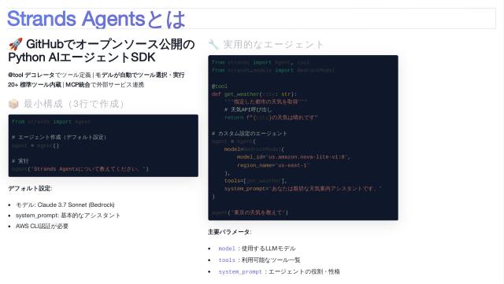Click the system_prompt line inside the code block

pos(303,189)
